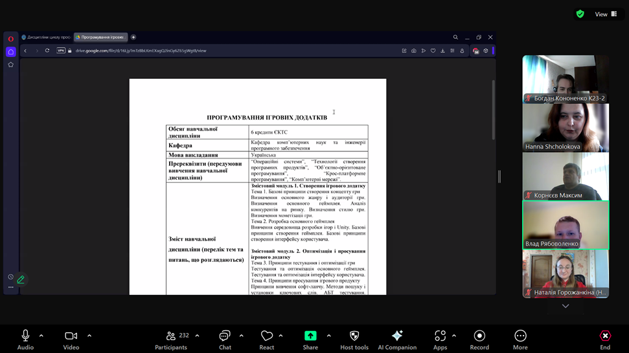Click the green annotate pencil icon
Screen dimensions: 629x353
pos(21,279)
